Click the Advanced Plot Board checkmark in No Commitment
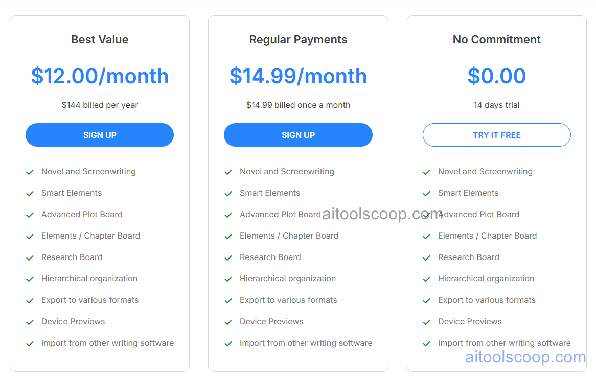The height and width of the screenshot is (376, 596). click(x=426, y=215)
